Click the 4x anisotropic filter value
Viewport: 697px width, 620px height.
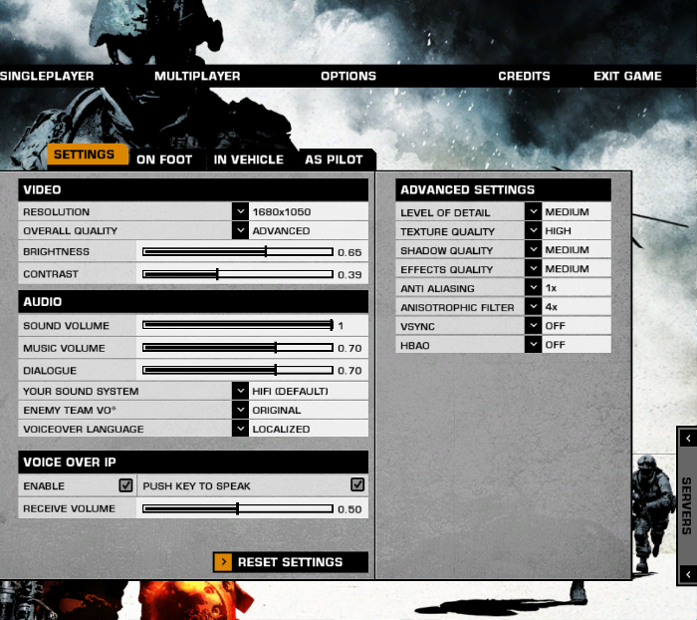click(x=552, y=307)
